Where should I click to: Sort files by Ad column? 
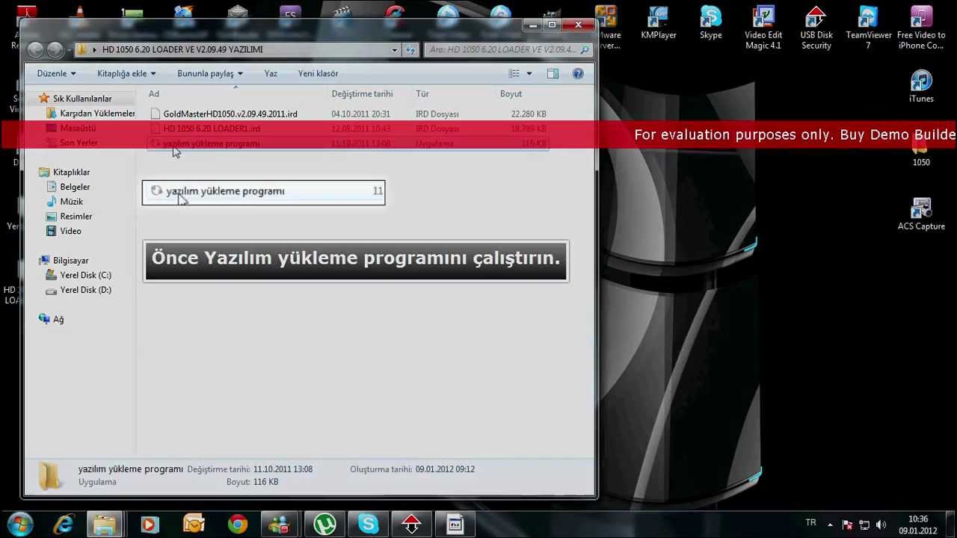click(153, 93)
